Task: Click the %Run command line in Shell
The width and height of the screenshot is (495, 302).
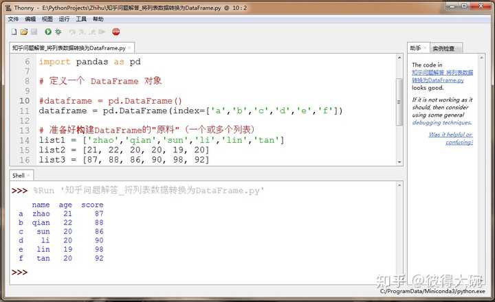Action: [x=148, y=190]
